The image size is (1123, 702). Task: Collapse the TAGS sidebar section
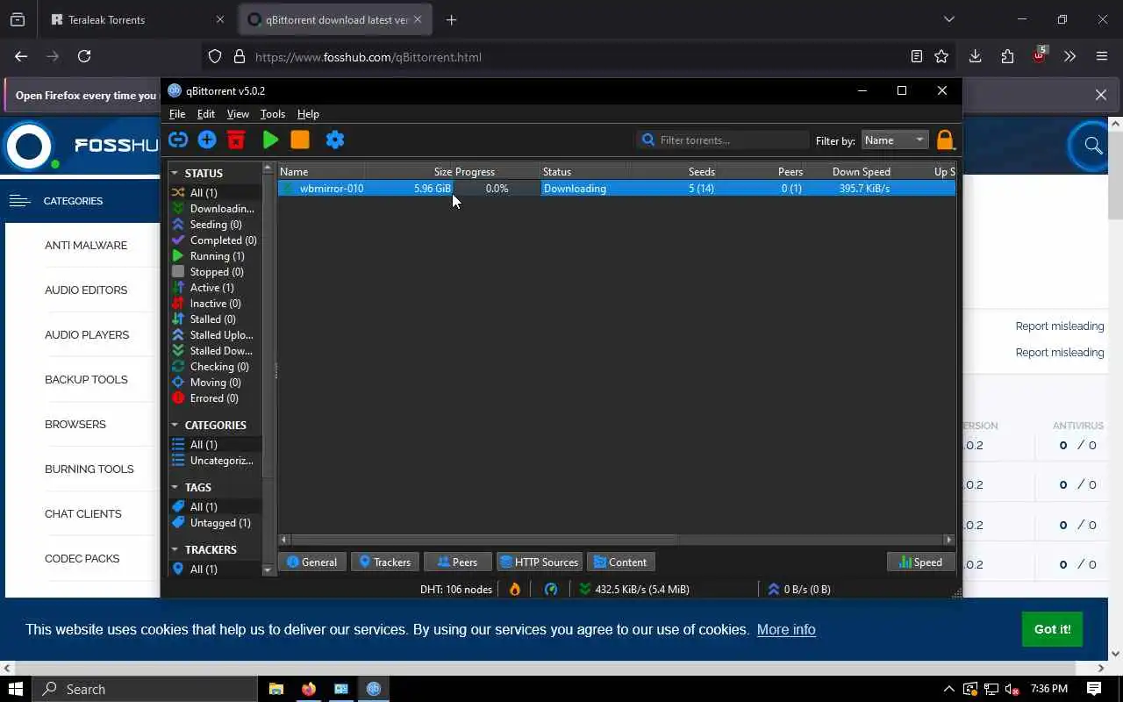click(175, 487)
